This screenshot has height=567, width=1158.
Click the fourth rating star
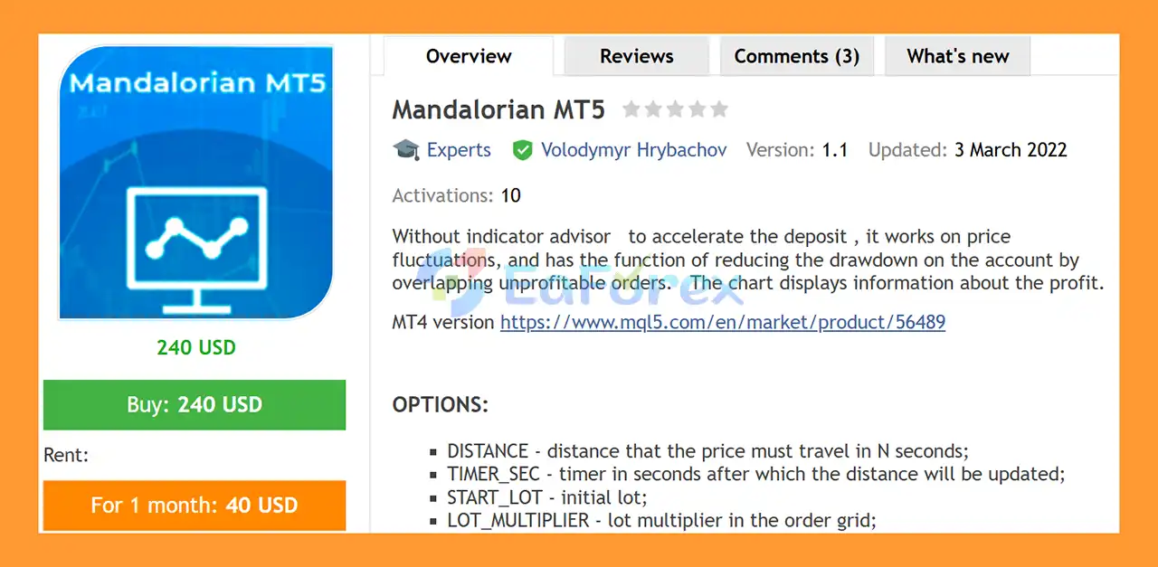(697, 109)
